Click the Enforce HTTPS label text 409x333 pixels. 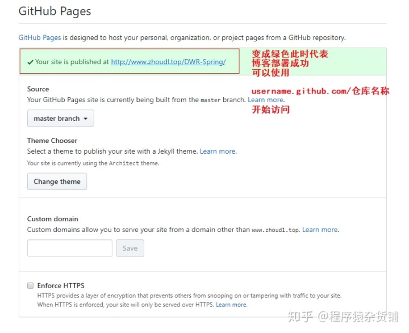click(x=61, y=285)
